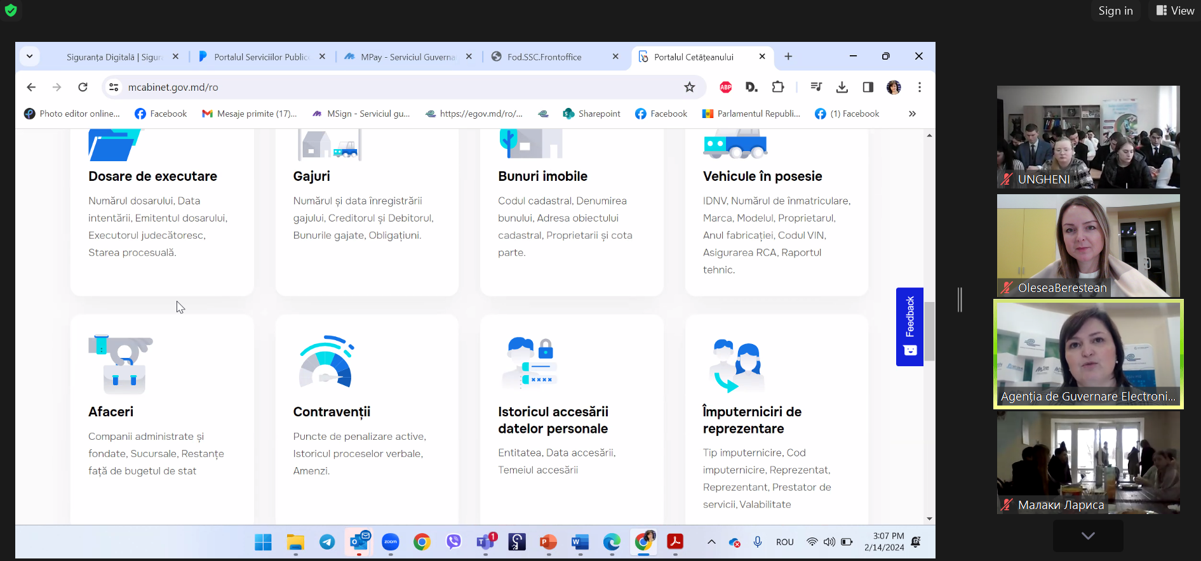The image size is (1201, 561).
Task: Launch Telegram from the taskbar
Action: pyautogui.click(x=327, y=542)
